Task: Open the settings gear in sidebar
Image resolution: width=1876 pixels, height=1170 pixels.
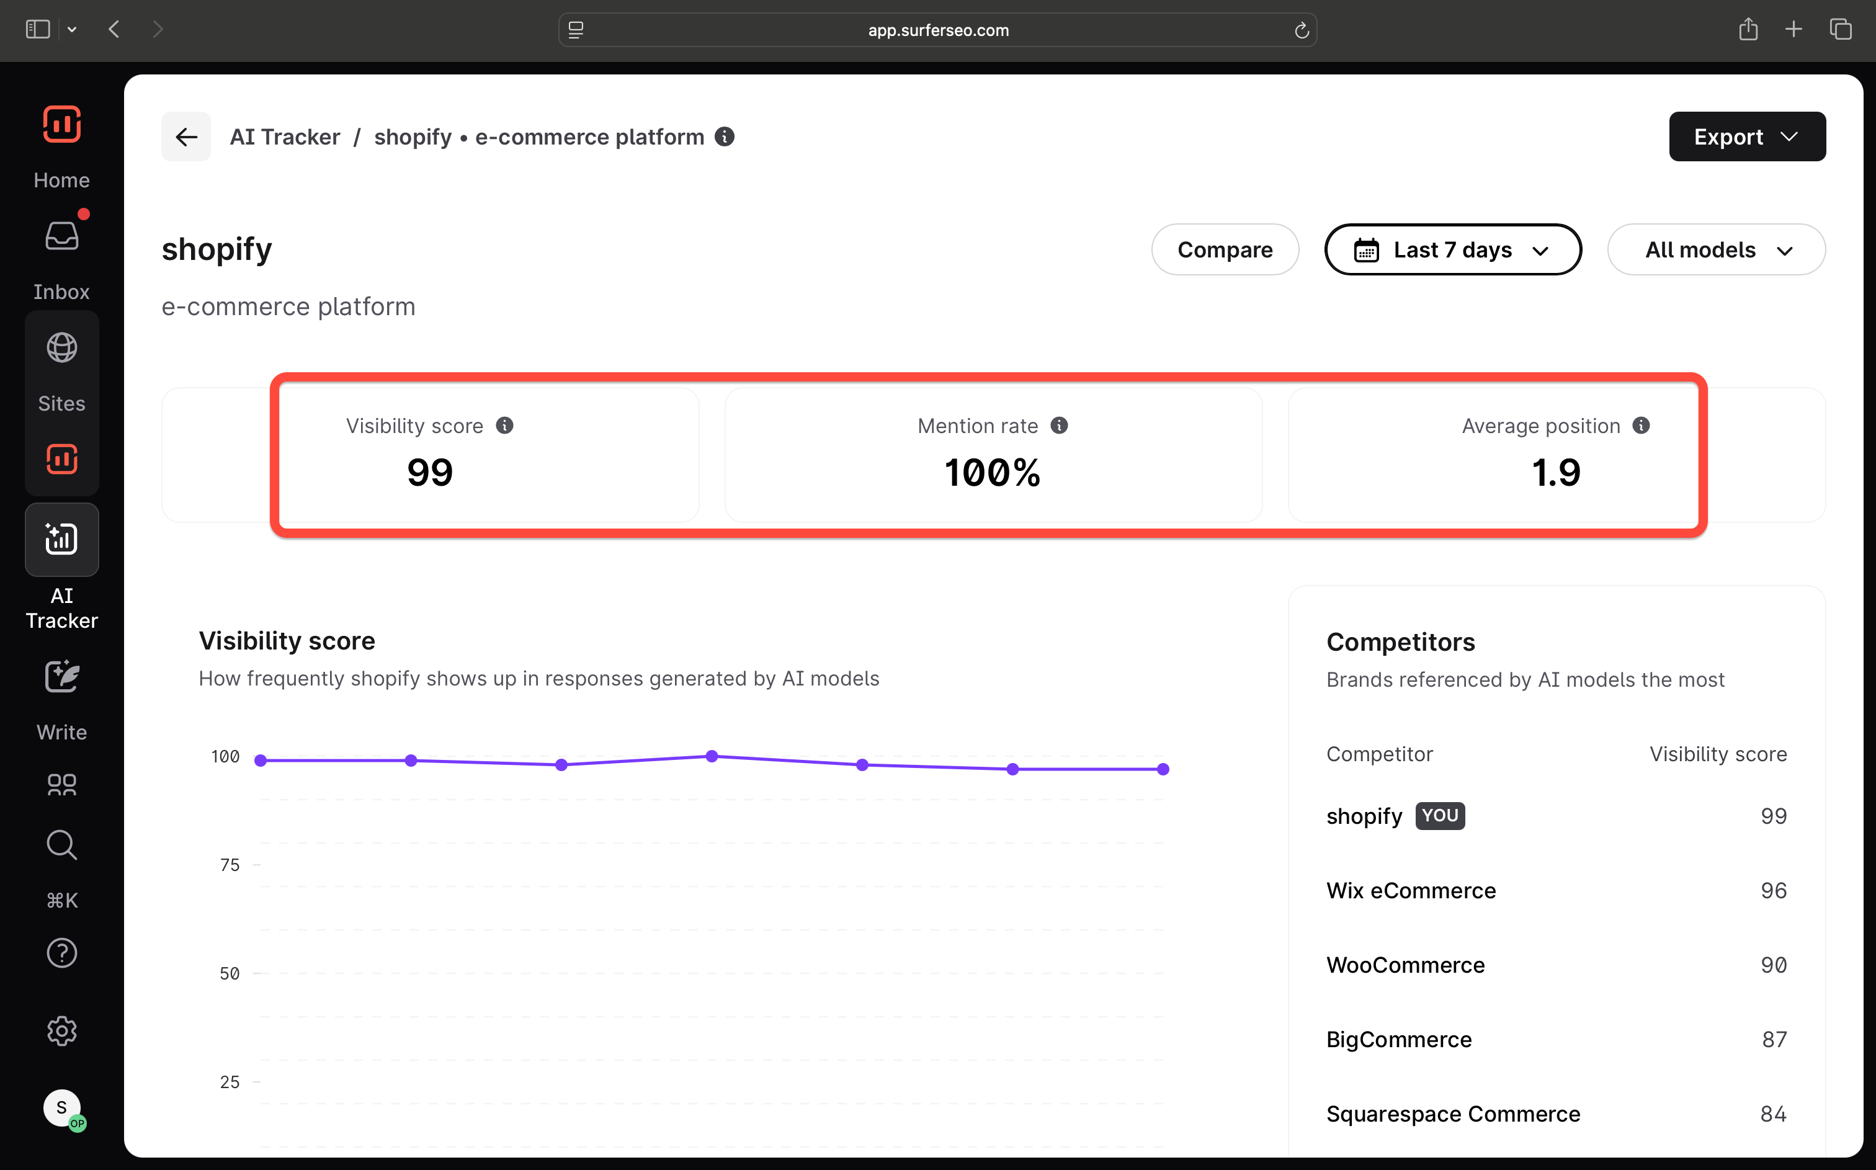Action: coord(61,1030)
